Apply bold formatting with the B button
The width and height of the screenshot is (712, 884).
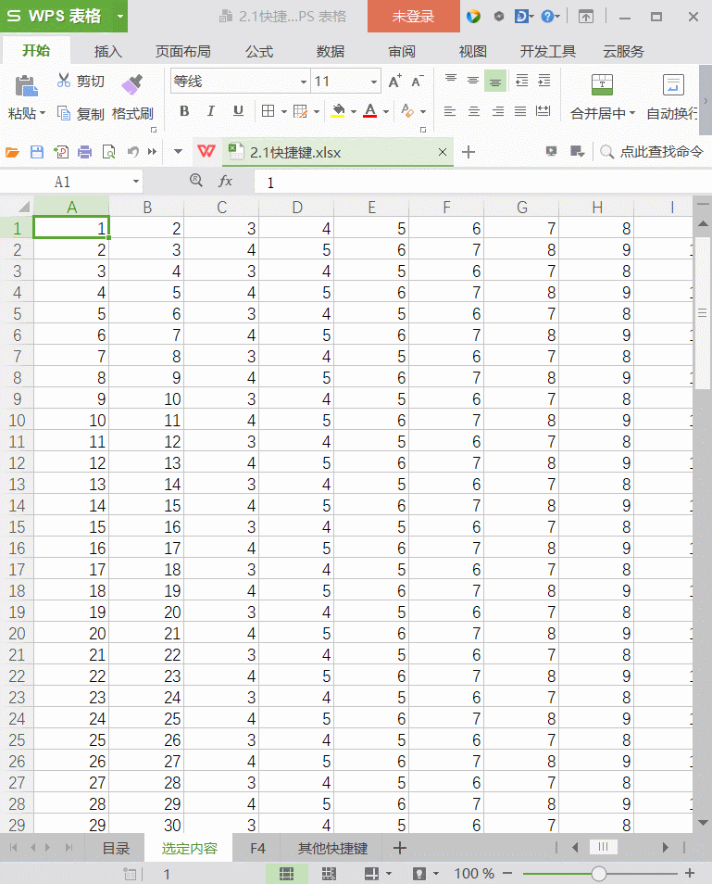[184, 111]
